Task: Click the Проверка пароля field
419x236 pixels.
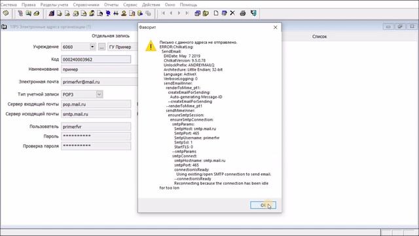Action: pos(96,146)
